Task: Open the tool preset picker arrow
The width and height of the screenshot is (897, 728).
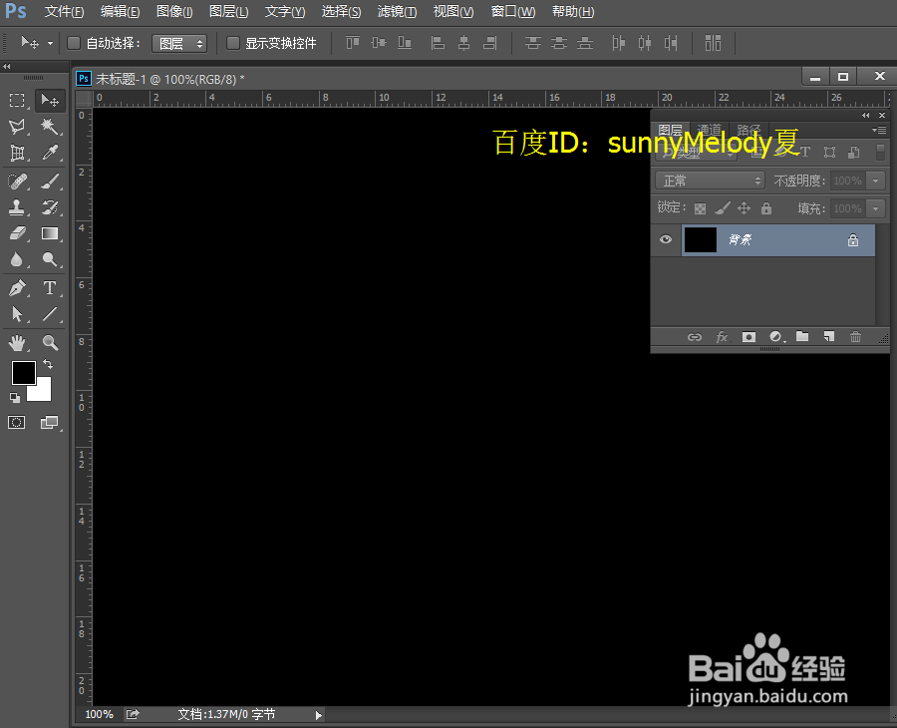Action: click(51, 43)
